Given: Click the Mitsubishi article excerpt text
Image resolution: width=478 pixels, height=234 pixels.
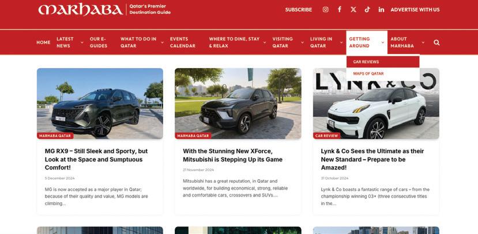Looking at the screenshot, I should click(x=235, y=188).
